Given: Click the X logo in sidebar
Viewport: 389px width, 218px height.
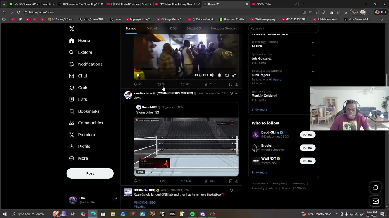Looking at the screenshot, I should [71, 29].
